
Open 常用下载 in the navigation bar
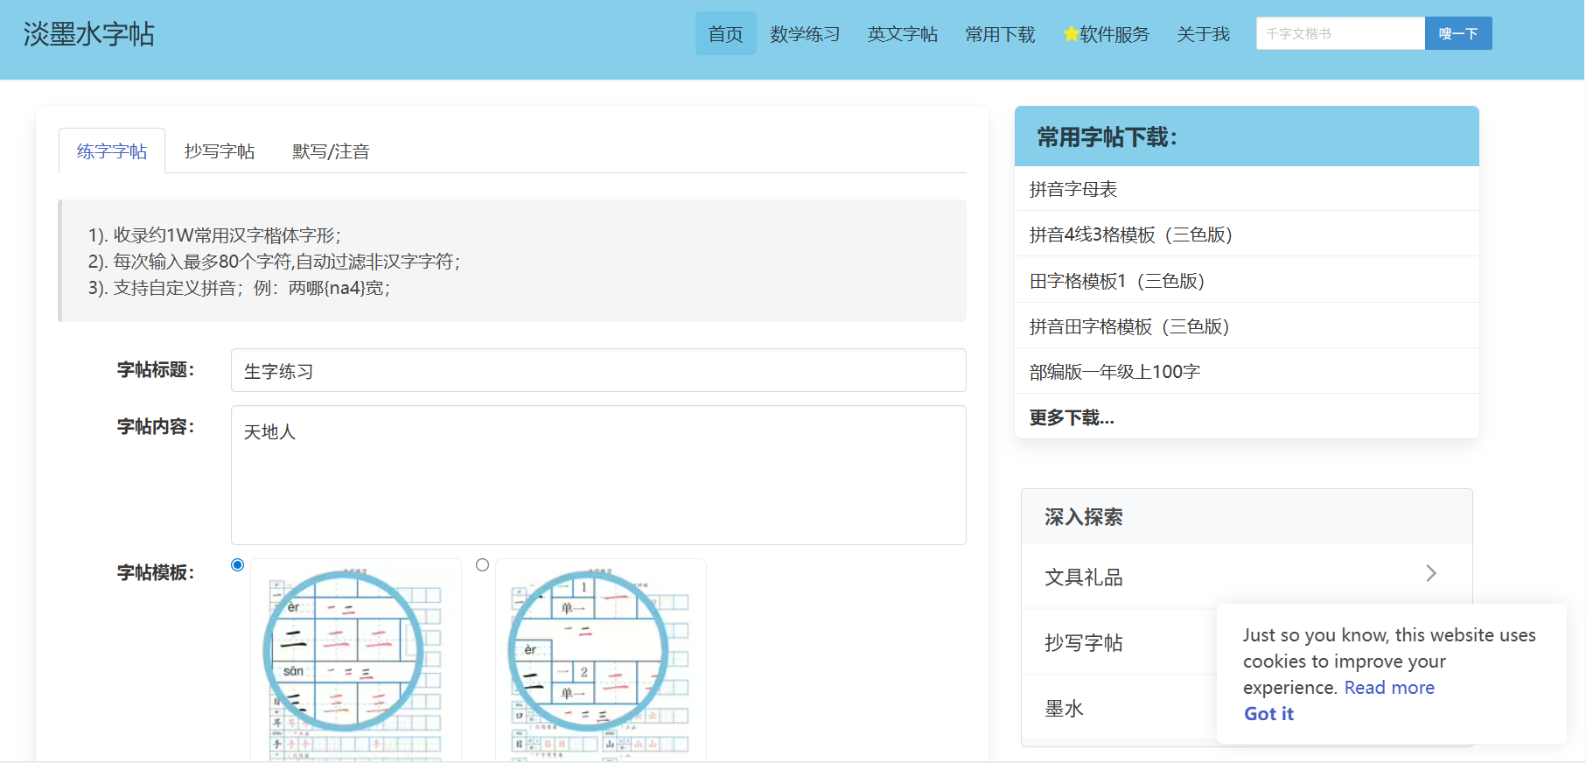[1000, 34]
